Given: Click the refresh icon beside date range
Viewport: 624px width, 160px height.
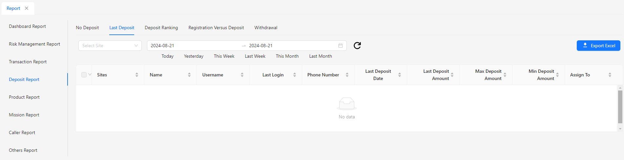Looking at the screenshot, I should [x=357, y=46].
